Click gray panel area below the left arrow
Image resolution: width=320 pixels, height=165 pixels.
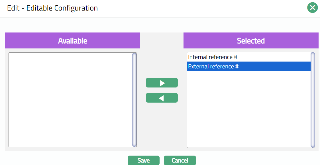coord(162,125)
